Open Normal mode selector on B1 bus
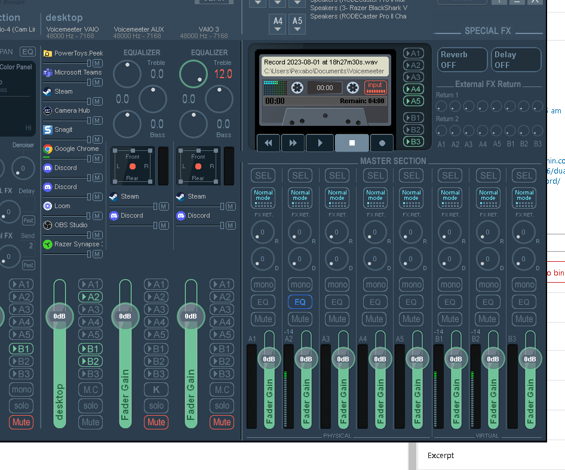 (x=450, y=198)
